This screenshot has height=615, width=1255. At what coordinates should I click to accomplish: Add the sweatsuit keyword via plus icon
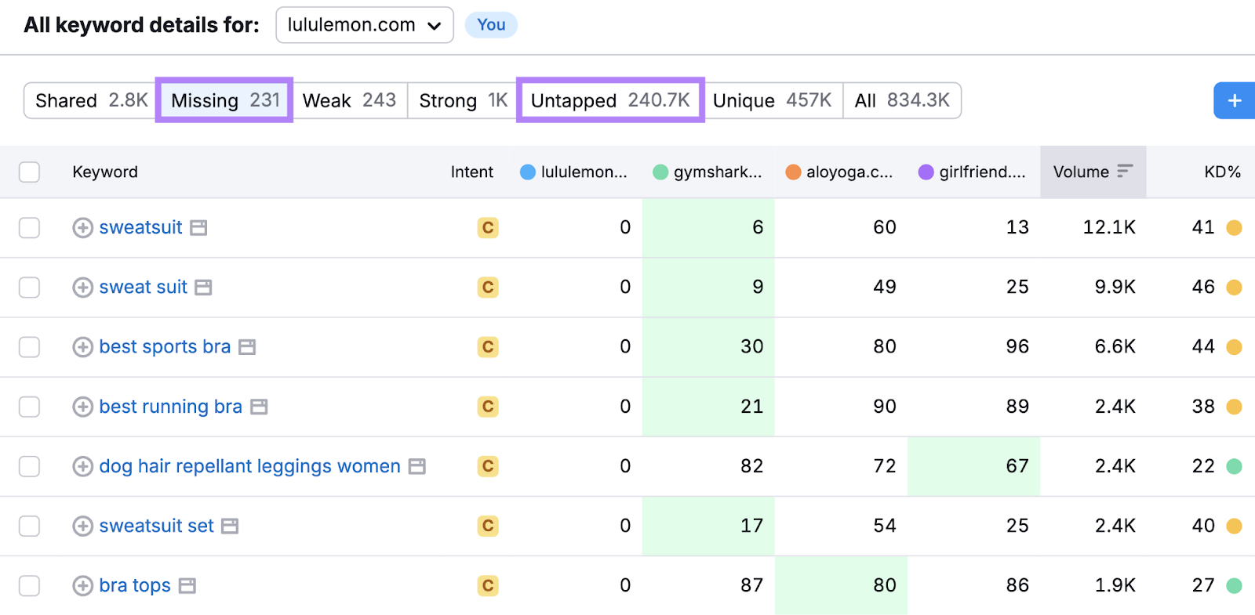[82, 228]
